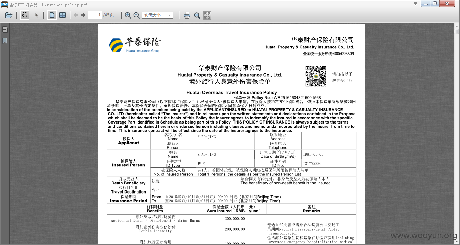460x245 pixels.
Task: Click insured person name ZHAO/JING cell
Action: tap(225, 154)
